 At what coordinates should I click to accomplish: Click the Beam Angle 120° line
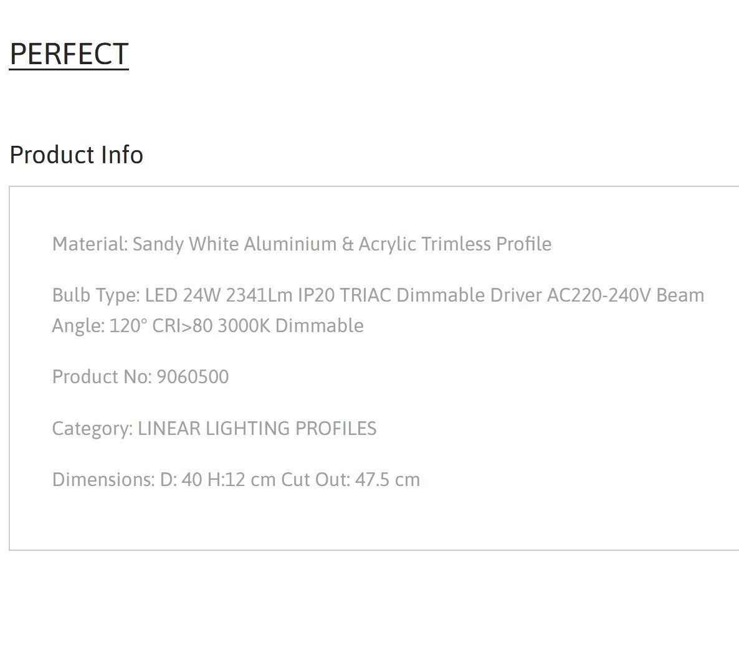click(208, 326)
